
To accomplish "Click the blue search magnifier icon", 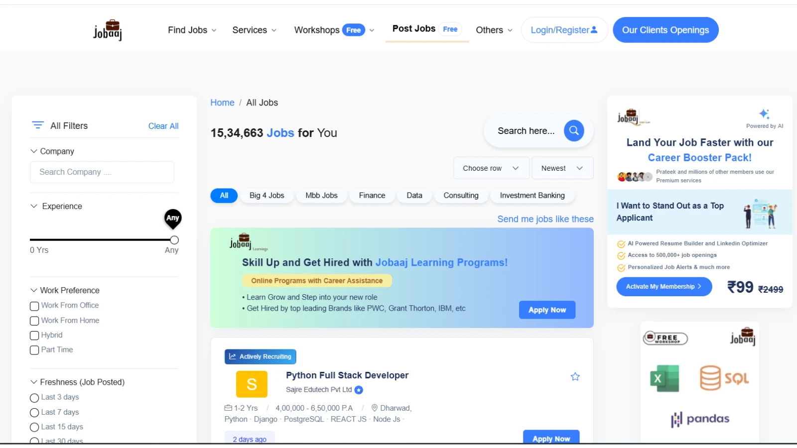I will (574, 131).
